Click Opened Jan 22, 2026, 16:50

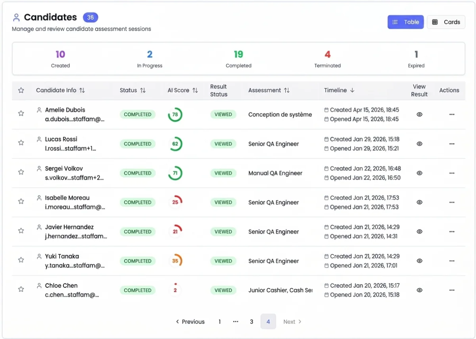pos(365,178)
